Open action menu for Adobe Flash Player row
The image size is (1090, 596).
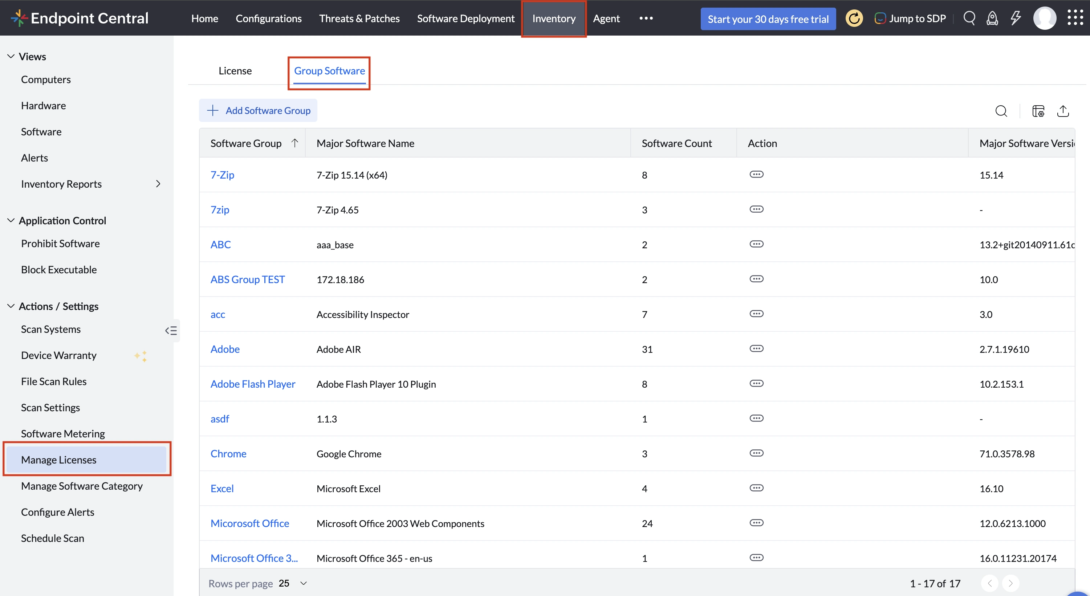pyautogui.click(x=756, y=383)
